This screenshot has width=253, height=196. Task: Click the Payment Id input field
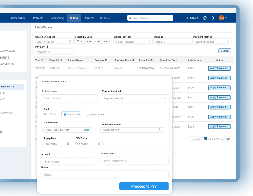point(54,52)
